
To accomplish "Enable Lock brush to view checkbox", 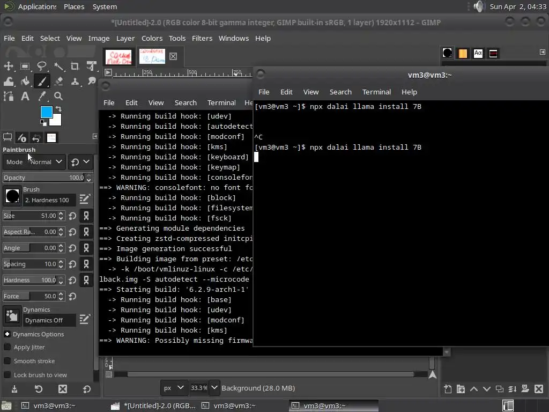I will [x=7, y=375].
